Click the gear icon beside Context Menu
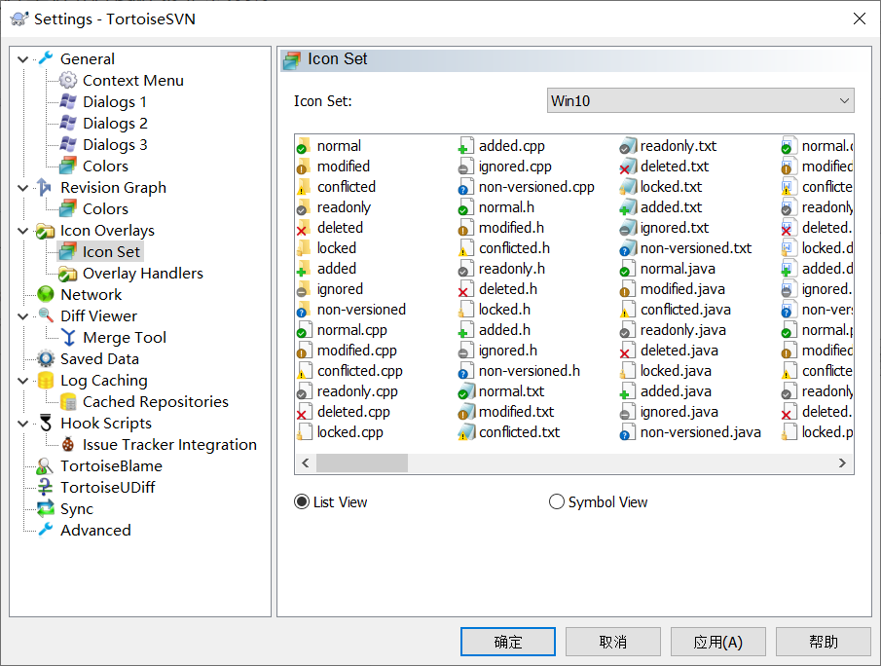This screenshot has width=881, height=666. (68, 81)
